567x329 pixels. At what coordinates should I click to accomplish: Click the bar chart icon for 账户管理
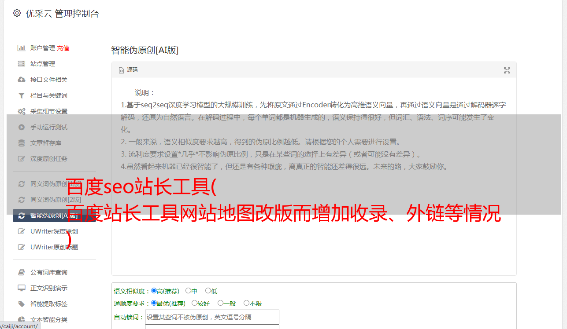point(21,48)
